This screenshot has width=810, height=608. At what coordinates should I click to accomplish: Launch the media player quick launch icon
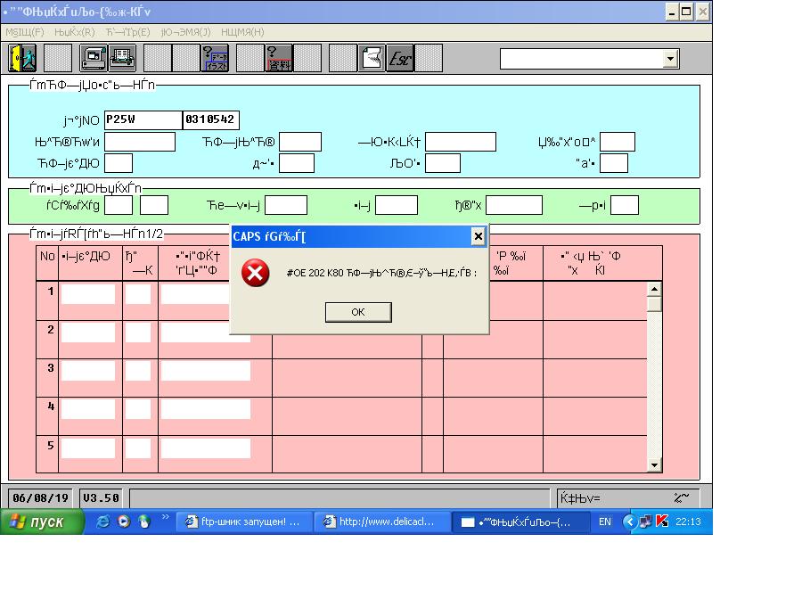(124, 522)
